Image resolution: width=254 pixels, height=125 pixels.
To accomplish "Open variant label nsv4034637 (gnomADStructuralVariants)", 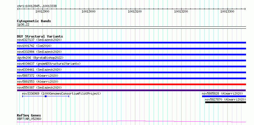I will pos(49,64).
